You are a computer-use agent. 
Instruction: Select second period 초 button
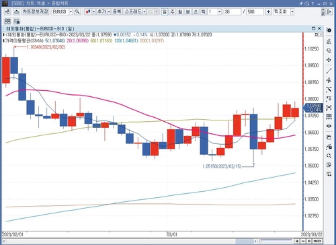(x=196, y=11)
